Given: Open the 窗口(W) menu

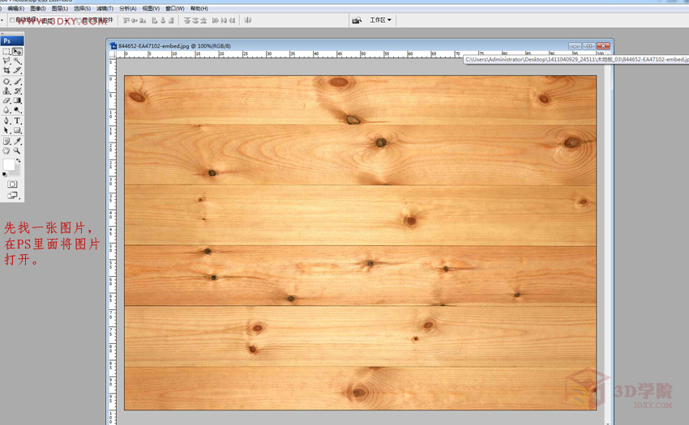Looking at the screenshot, I should (x=174, y=8).
